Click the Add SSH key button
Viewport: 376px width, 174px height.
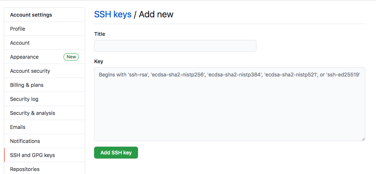pos(116,153)
